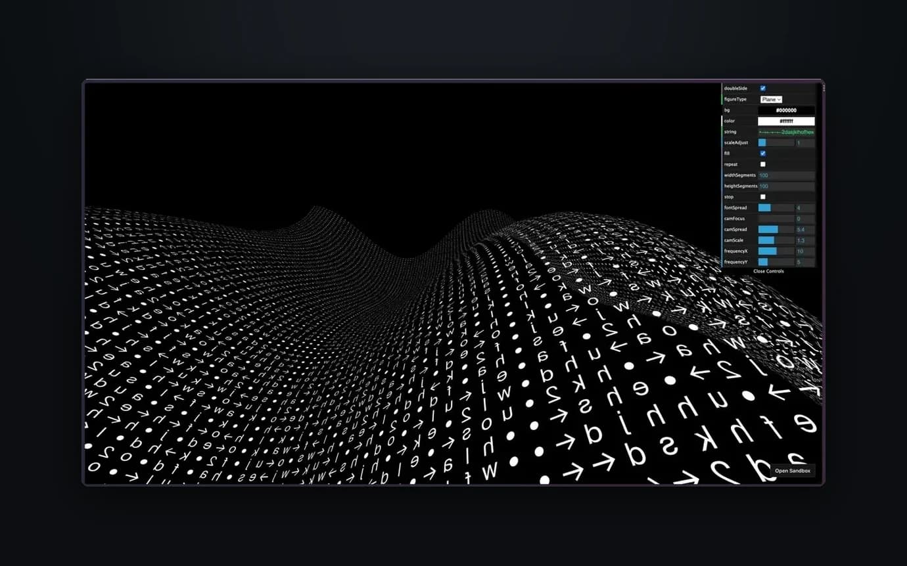Set the fontSpread slider bar
907x566 pixels.
click(x=776, y=207)
